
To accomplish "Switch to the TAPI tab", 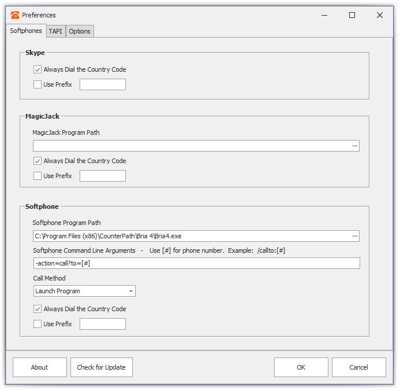I will 55,31.
